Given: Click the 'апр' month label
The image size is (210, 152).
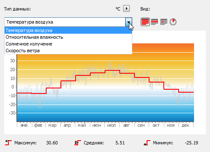Looking at the screenshot, I should [x=67, y=125].
